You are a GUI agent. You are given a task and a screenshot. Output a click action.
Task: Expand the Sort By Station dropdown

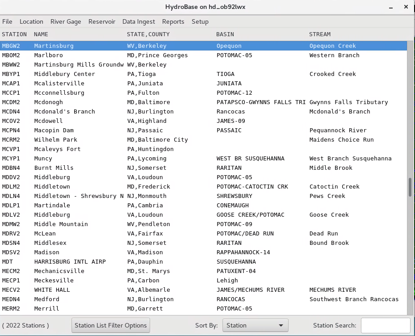(x=256, y=325)
